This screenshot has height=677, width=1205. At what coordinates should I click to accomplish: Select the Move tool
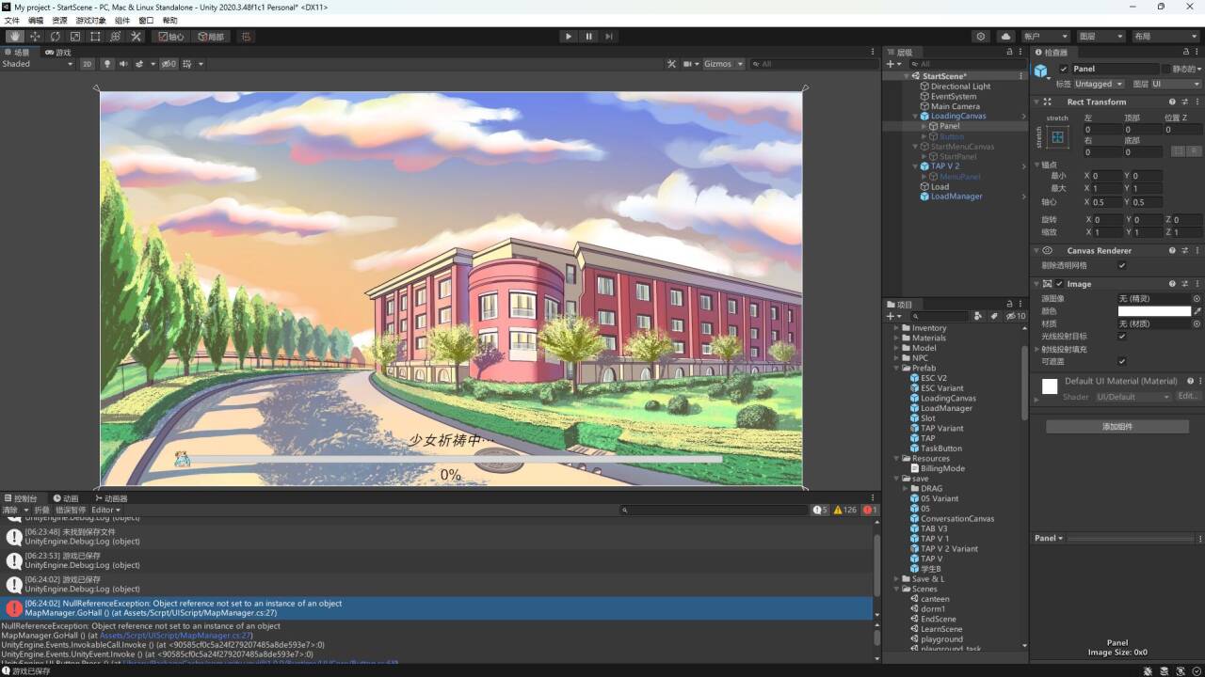[35, 37]
